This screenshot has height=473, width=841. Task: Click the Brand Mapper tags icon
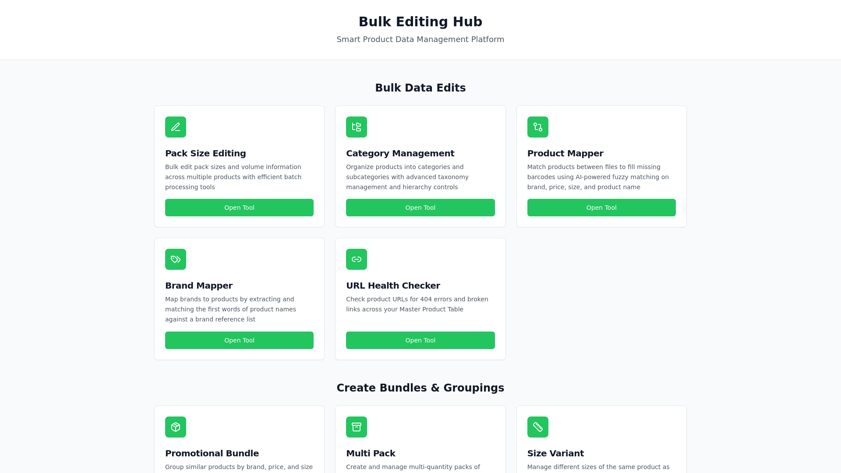pos(176,259)
